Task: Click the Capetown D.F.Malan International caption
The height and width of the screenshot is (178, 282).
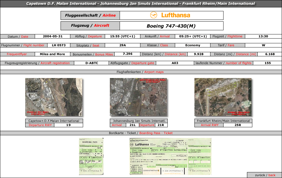Action: tap(54, 121)
